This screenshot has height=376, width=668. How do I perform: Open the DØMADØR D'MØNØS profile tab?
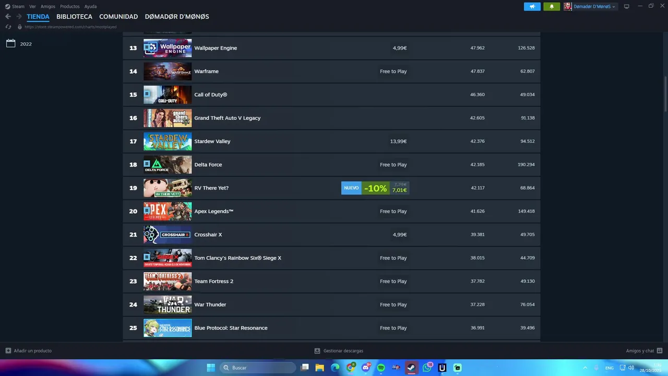pos(177,17)
